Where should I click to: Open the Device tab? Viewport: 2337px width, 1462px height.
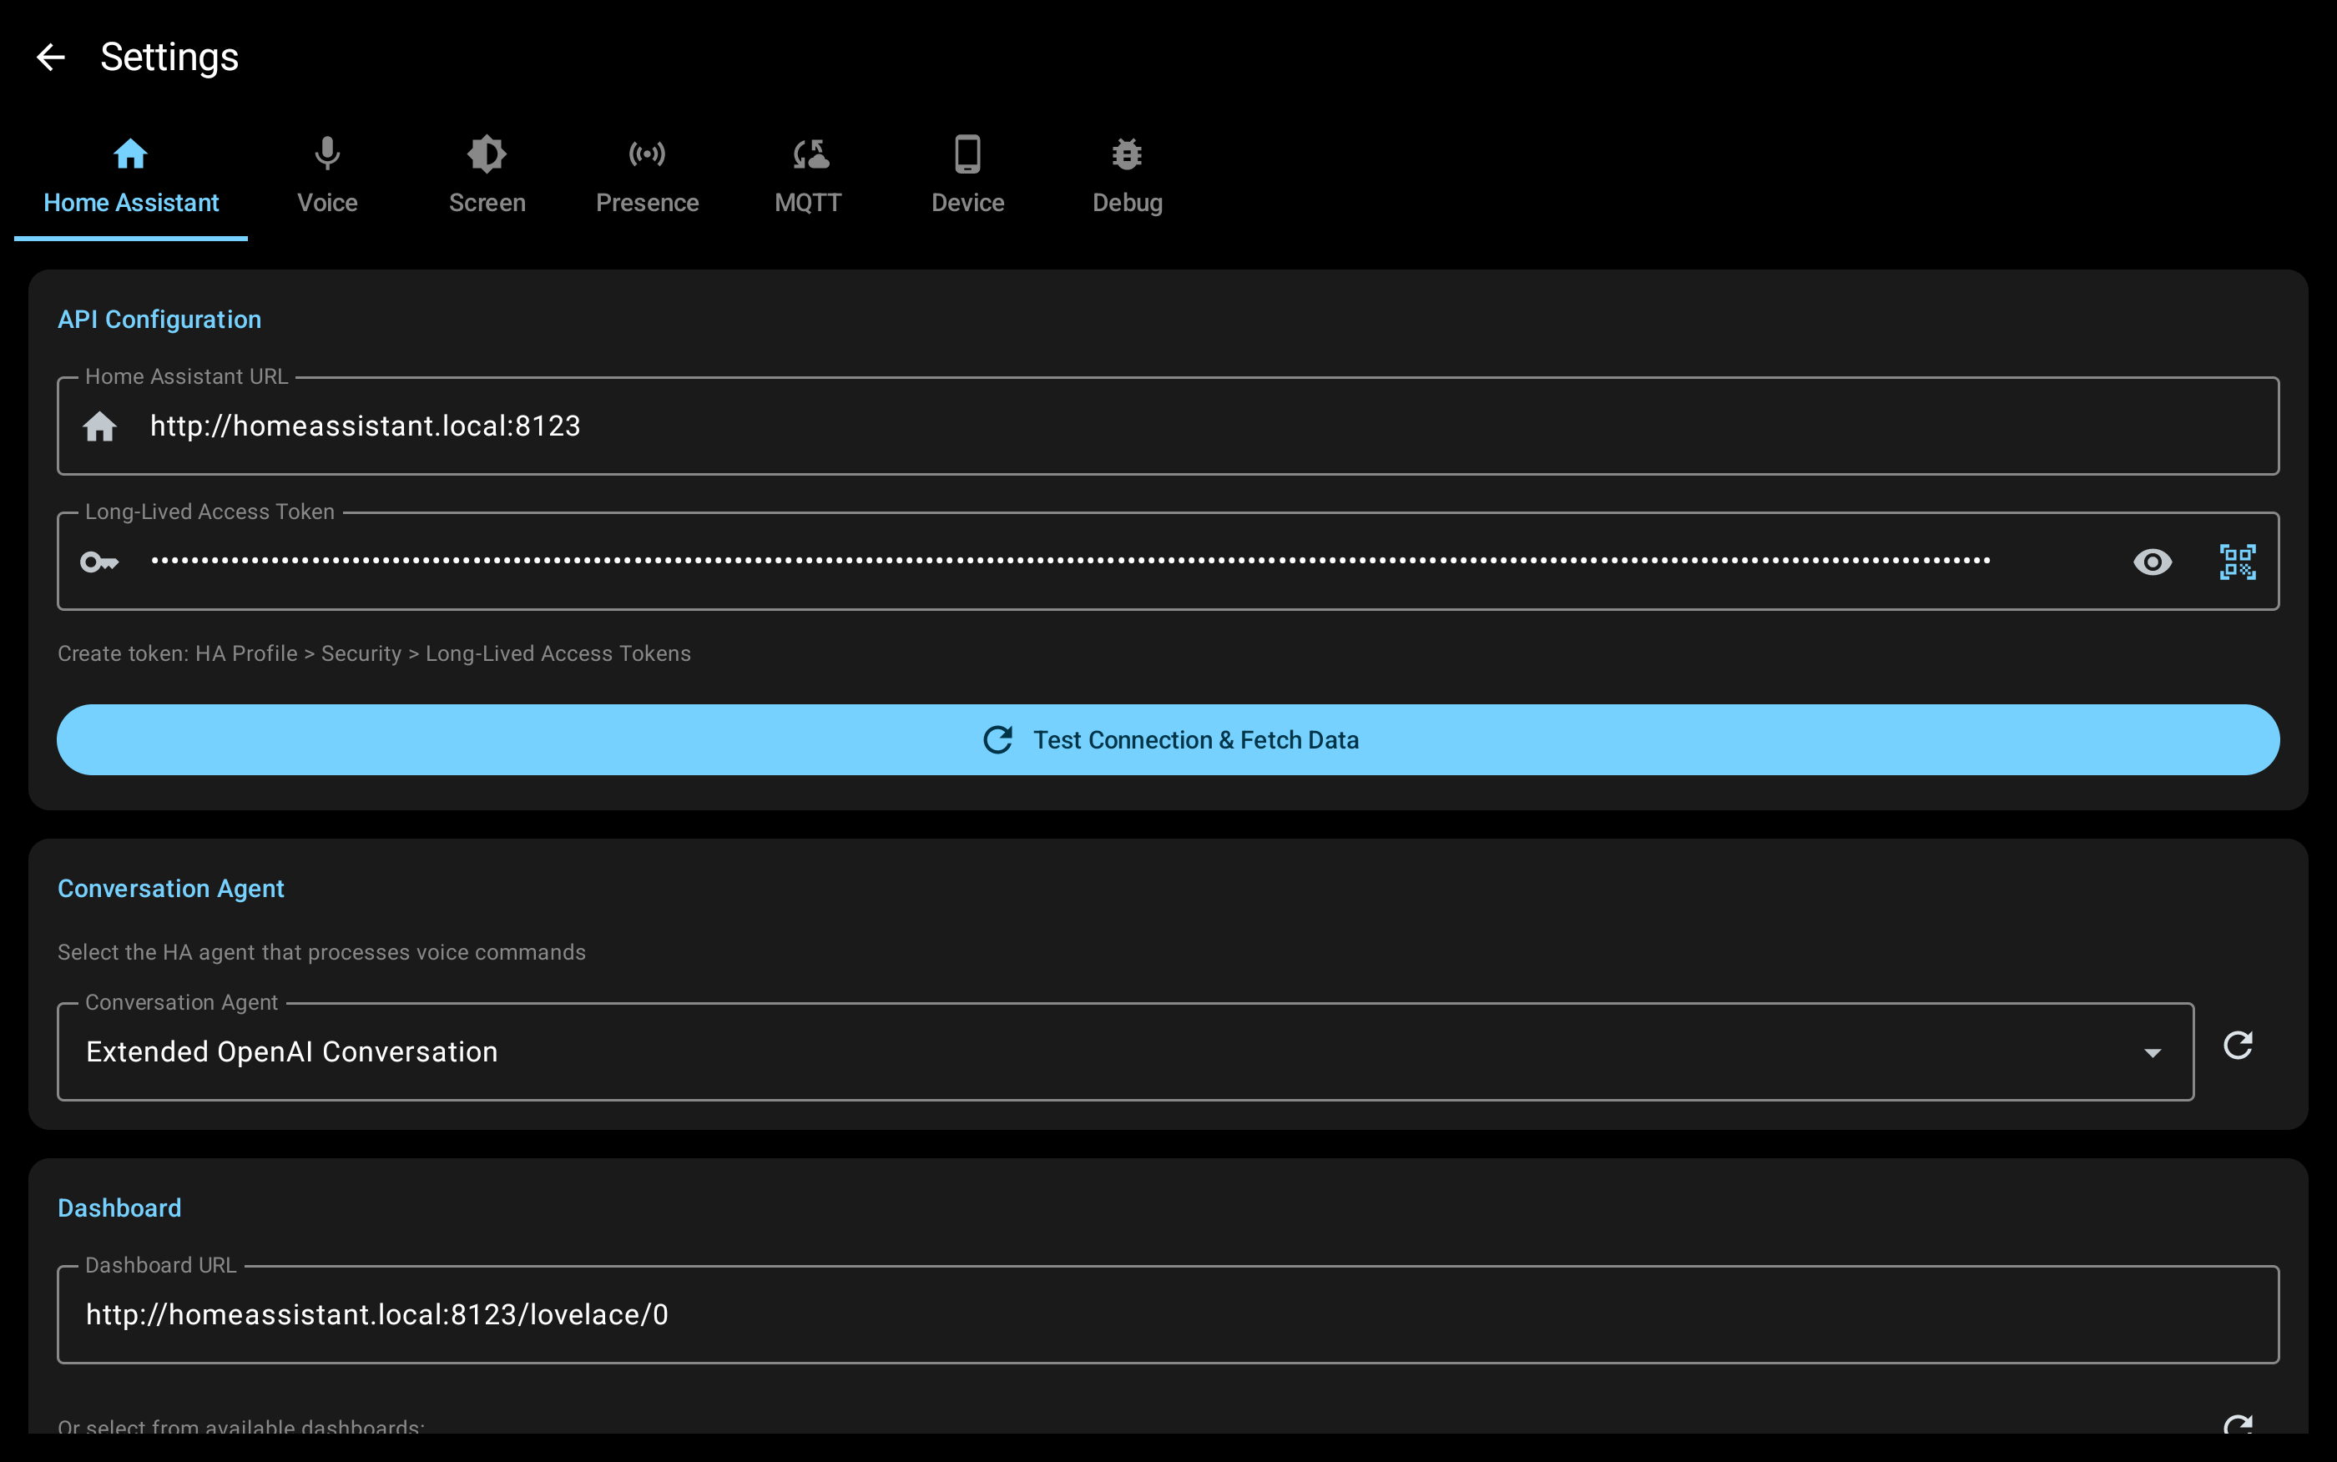click(967, 177)
